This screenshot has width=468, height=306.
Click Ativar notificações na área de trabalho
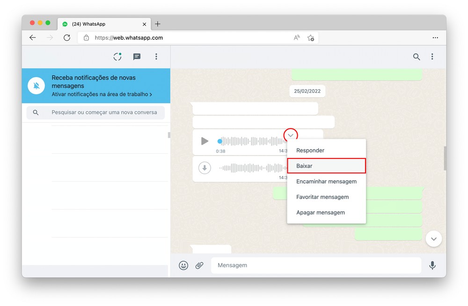102,94
